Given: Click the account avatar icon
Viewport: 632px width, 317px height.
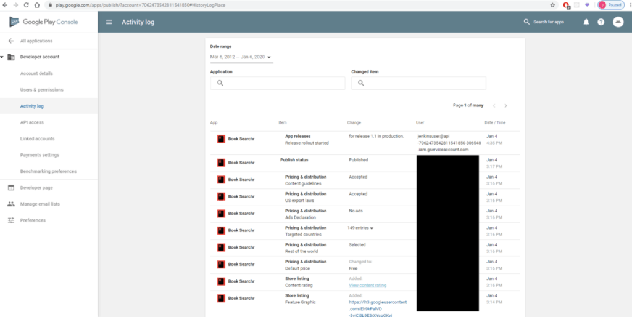Looking at the screenshot, I should pos(618,22).
